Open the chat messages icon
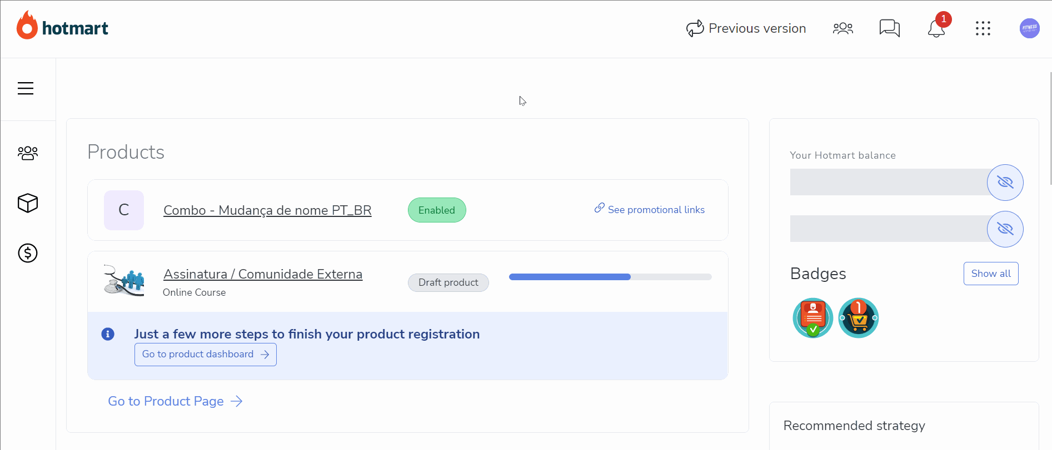 click(889, 28)
